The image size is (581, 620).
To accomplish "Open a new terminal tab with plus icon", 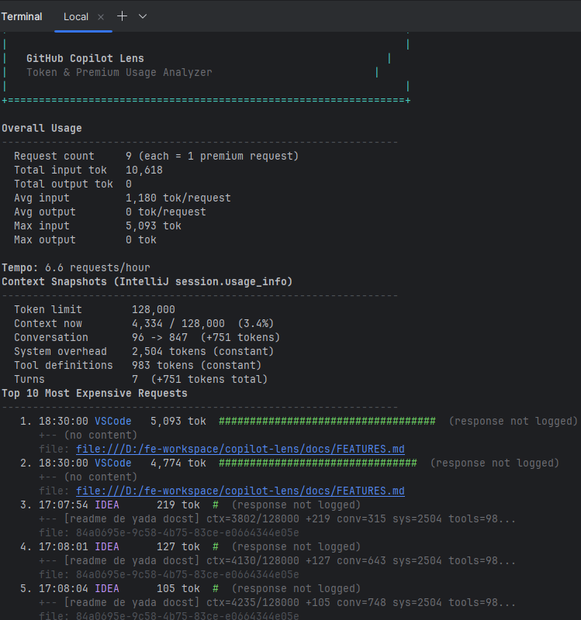I will 122,16.
